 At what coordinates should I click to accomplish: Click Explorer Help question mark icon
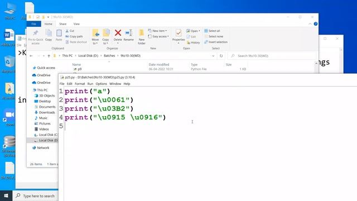point(316,23)
